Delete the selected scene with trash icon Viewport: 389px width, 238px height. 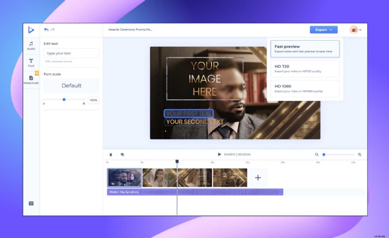[x=111, y=155]
